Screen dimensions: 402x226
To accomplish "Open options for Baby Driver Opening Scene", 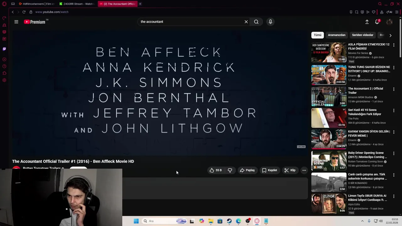I will [394, 153].
